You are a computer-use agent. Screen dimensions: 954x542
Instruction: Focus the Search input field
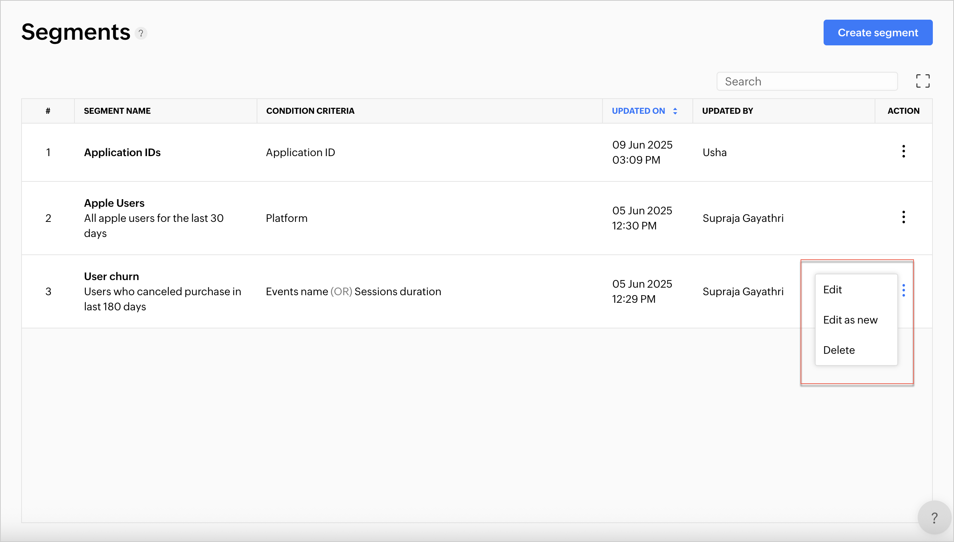807,82
